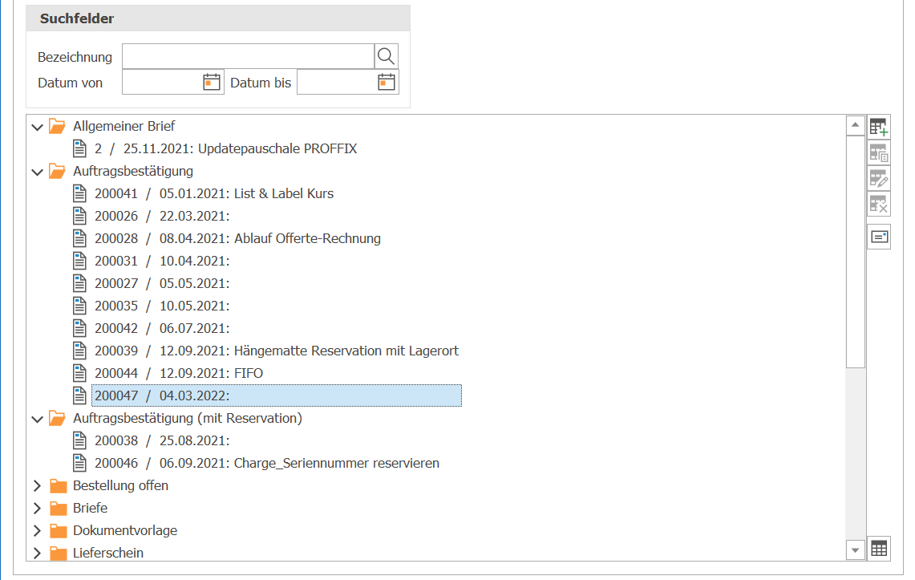Click the edit record pencil icon
This screenshot has height=580, width=915.
pos(878,179)
